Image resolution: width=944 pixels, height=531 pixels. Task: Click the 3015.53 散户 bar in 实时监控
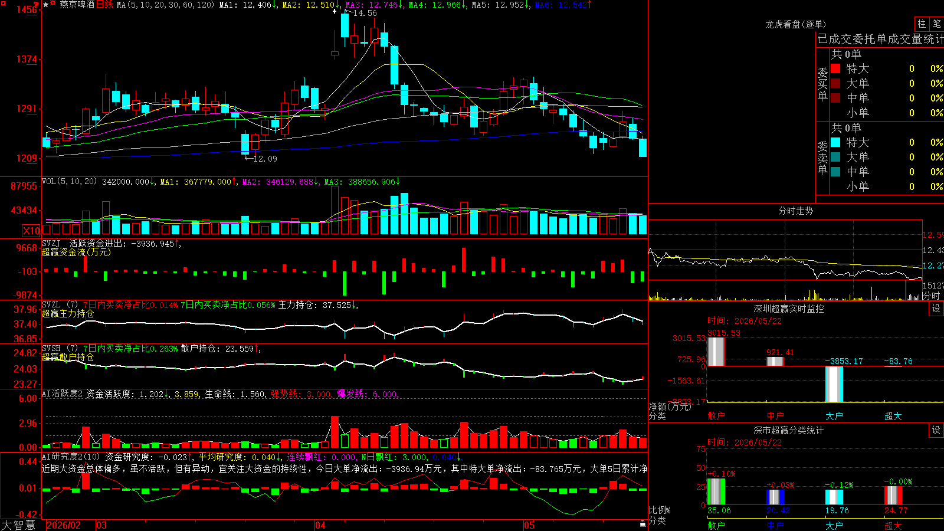(716, 352)
